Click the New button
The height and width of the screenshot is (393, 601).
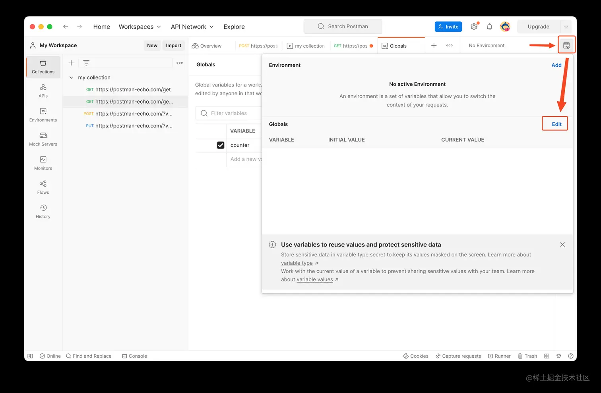click(x=152, y=45)
